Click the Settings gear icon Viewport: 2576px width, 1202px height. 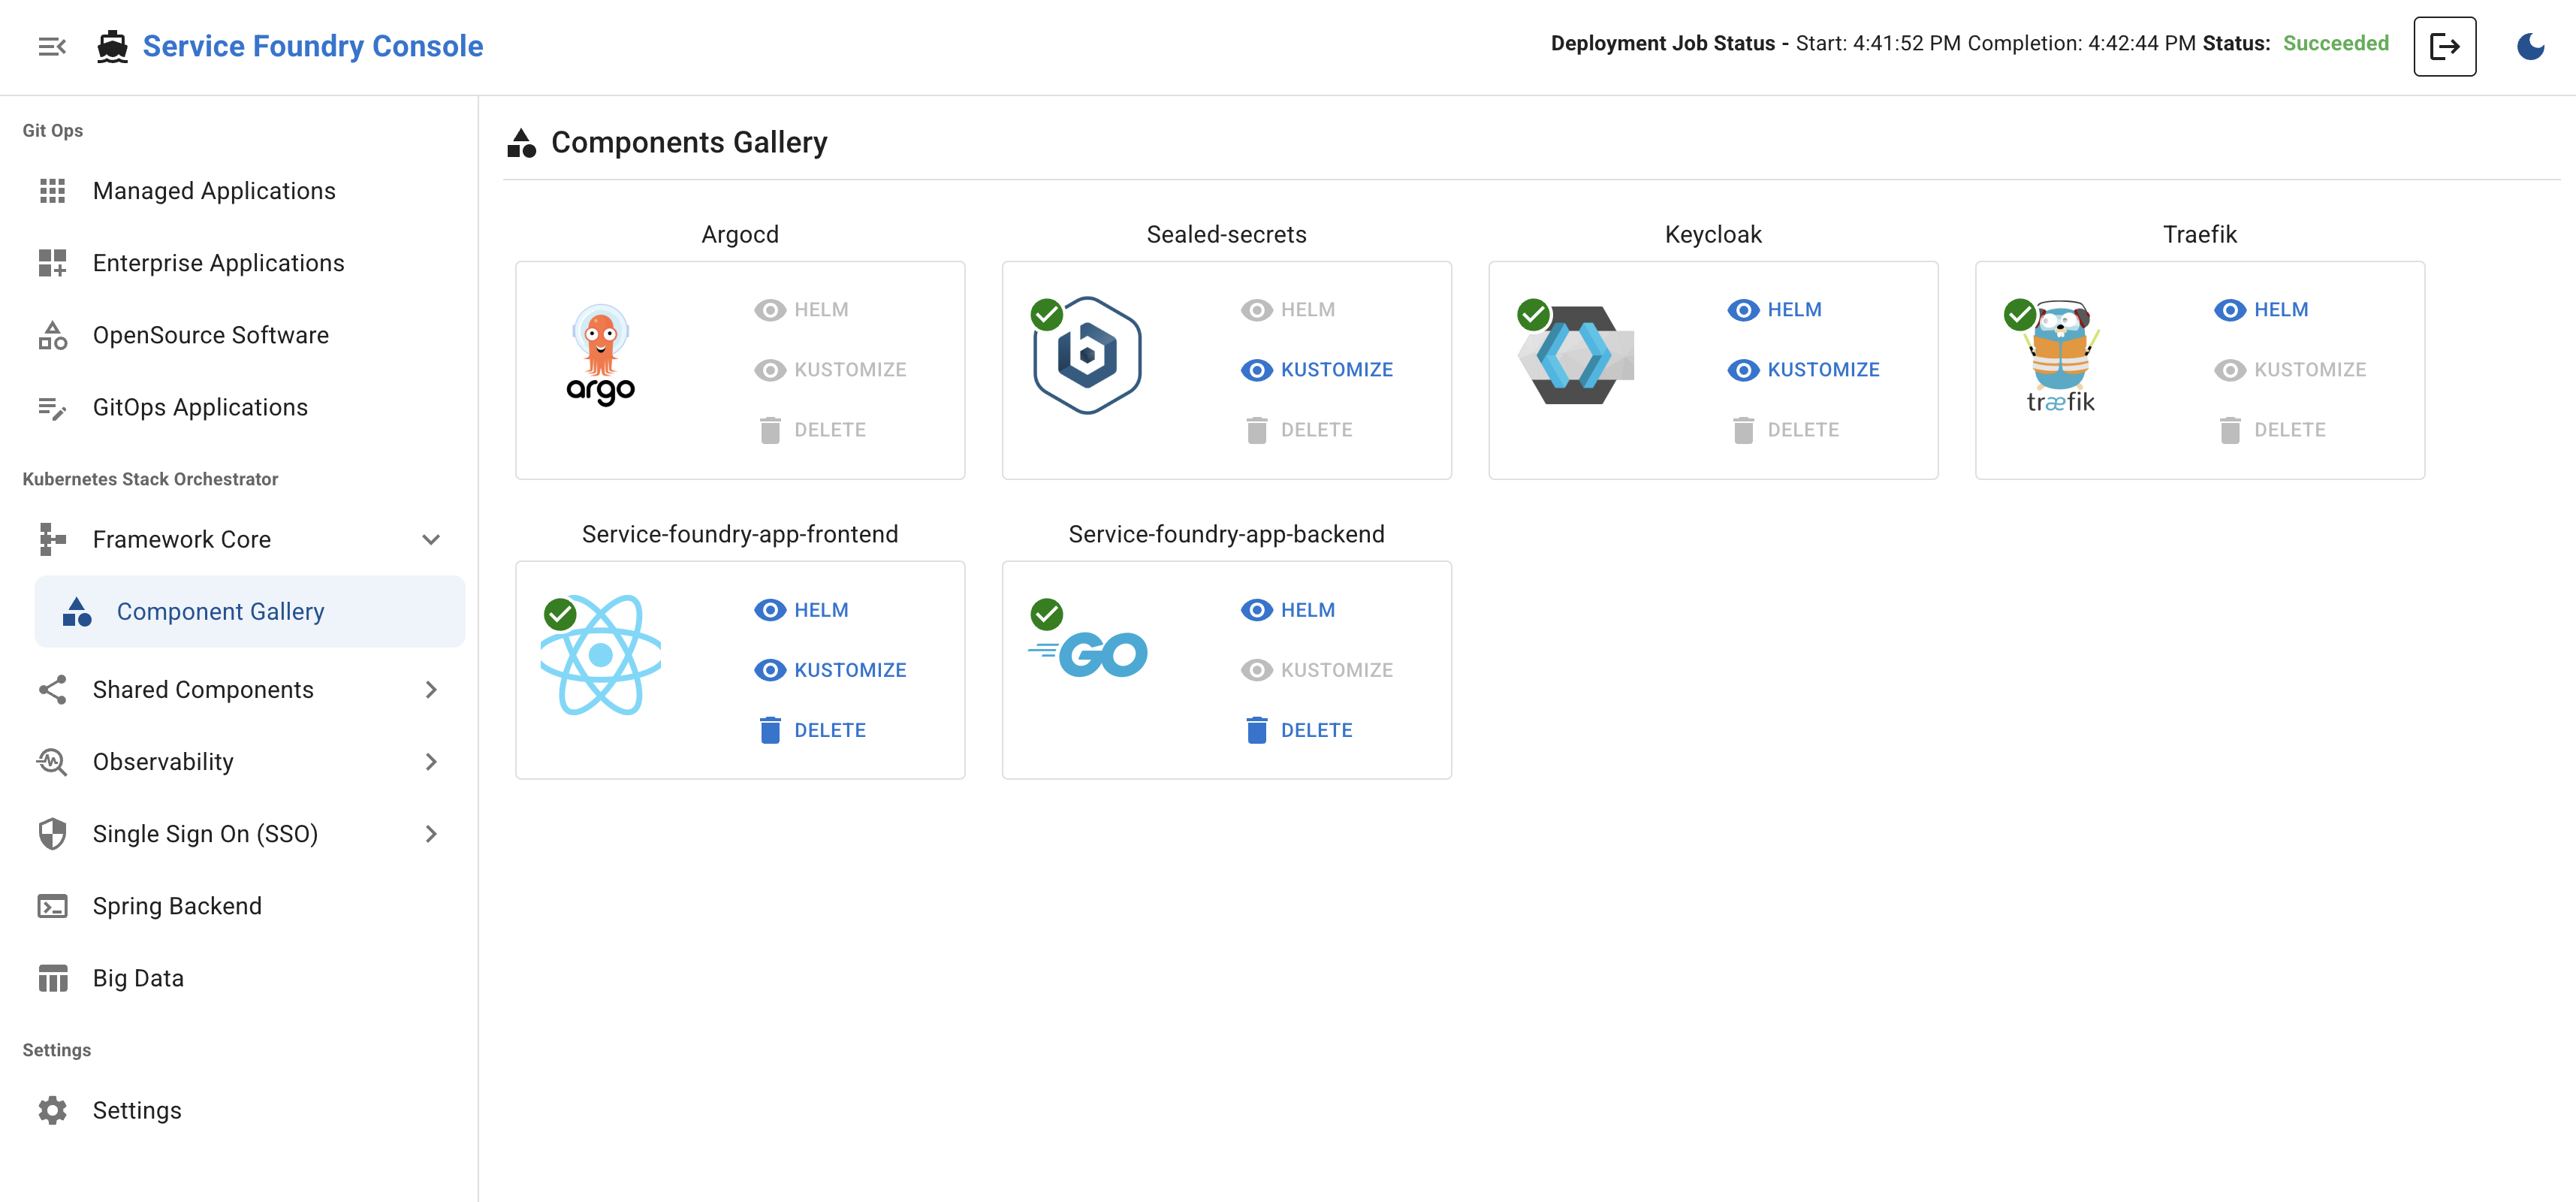pyautogui.click(x=52, y=1110)
